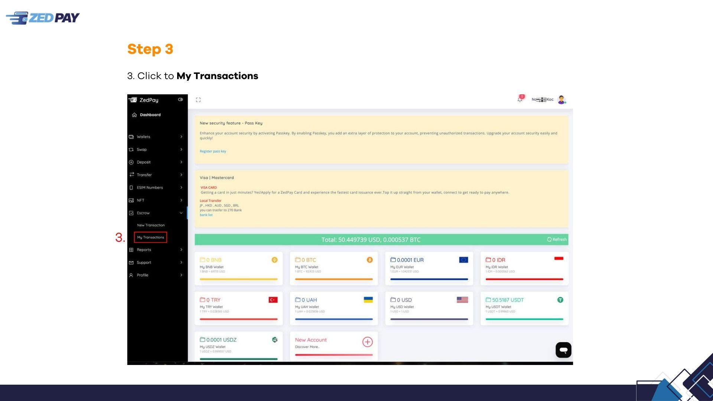Click the ESIM Numbers phone icon
Viewport: 713px width, 401px height.
(131, 188)
